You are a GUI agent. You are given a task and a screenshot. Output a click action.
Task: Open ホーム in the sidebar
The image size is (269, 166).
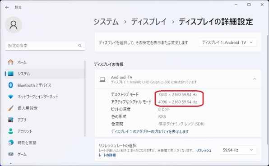coord(45,62)
